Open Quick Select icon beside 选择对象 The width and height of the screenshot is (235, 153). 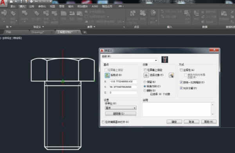tap(171, 75)
